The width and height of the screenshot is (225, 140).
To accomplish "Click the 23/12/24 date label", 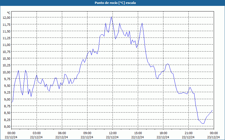I will pyautogui.click(x=214, y=137).
